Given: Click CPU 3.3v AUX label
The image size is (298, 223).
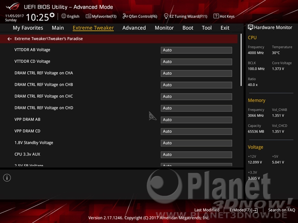Looking at the screenshot, I should click(x=28, y=154).
